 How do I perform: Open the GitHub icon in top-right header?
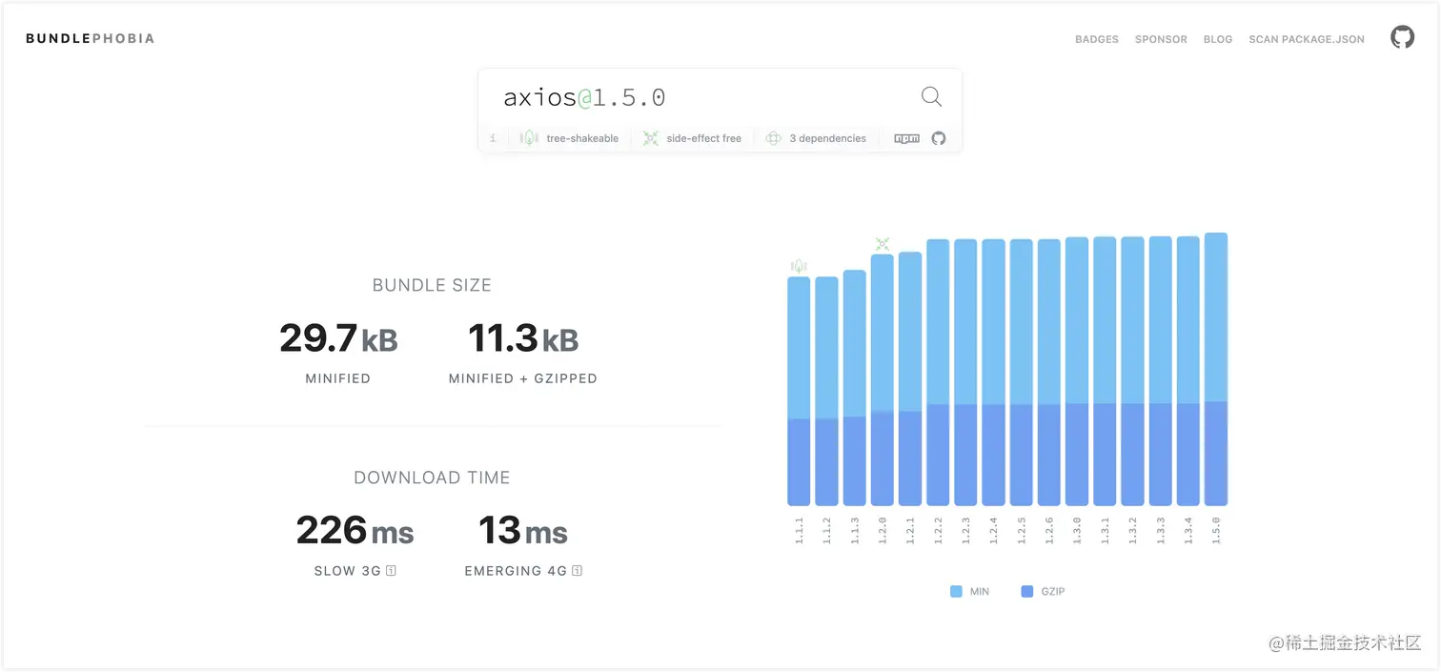[x=1402, y=38]
